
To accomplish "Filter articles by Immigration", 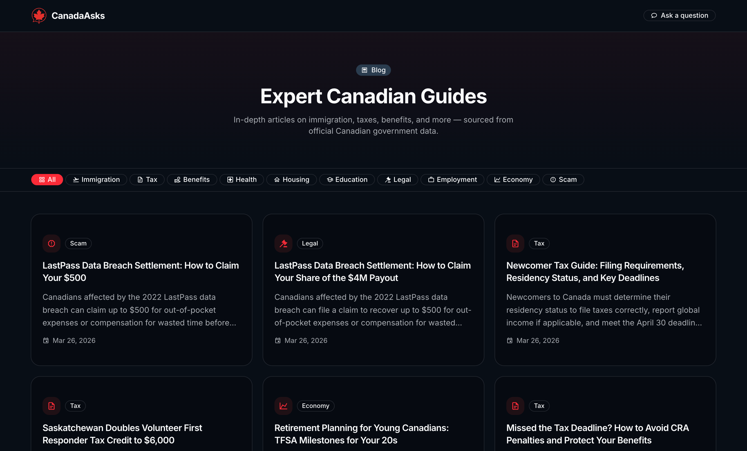I will tap(96, 179).
